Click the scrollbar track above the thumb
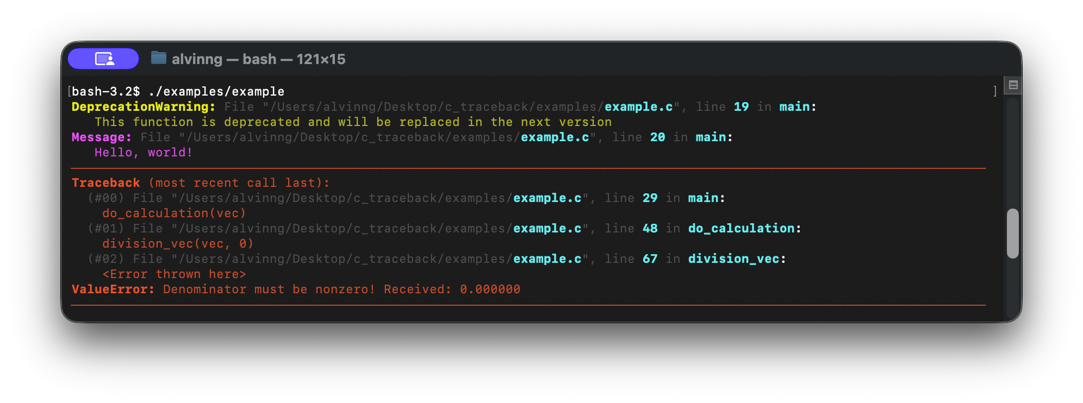 1012,152
